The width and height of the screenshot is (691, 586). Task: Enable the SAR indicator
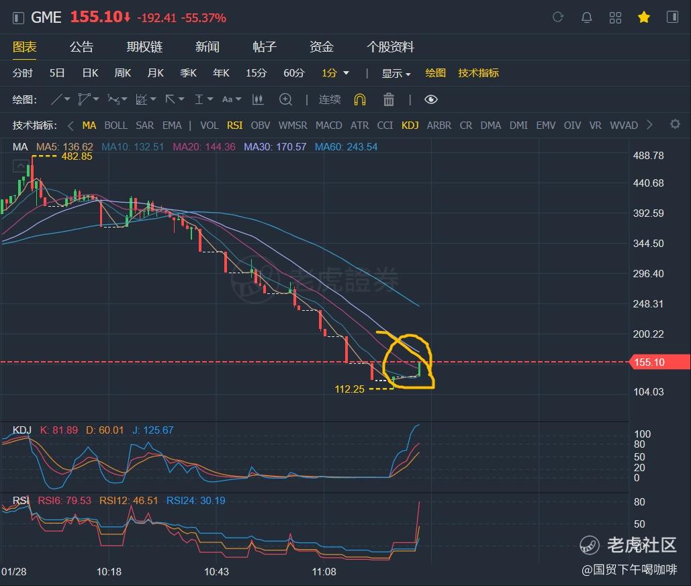144,125
